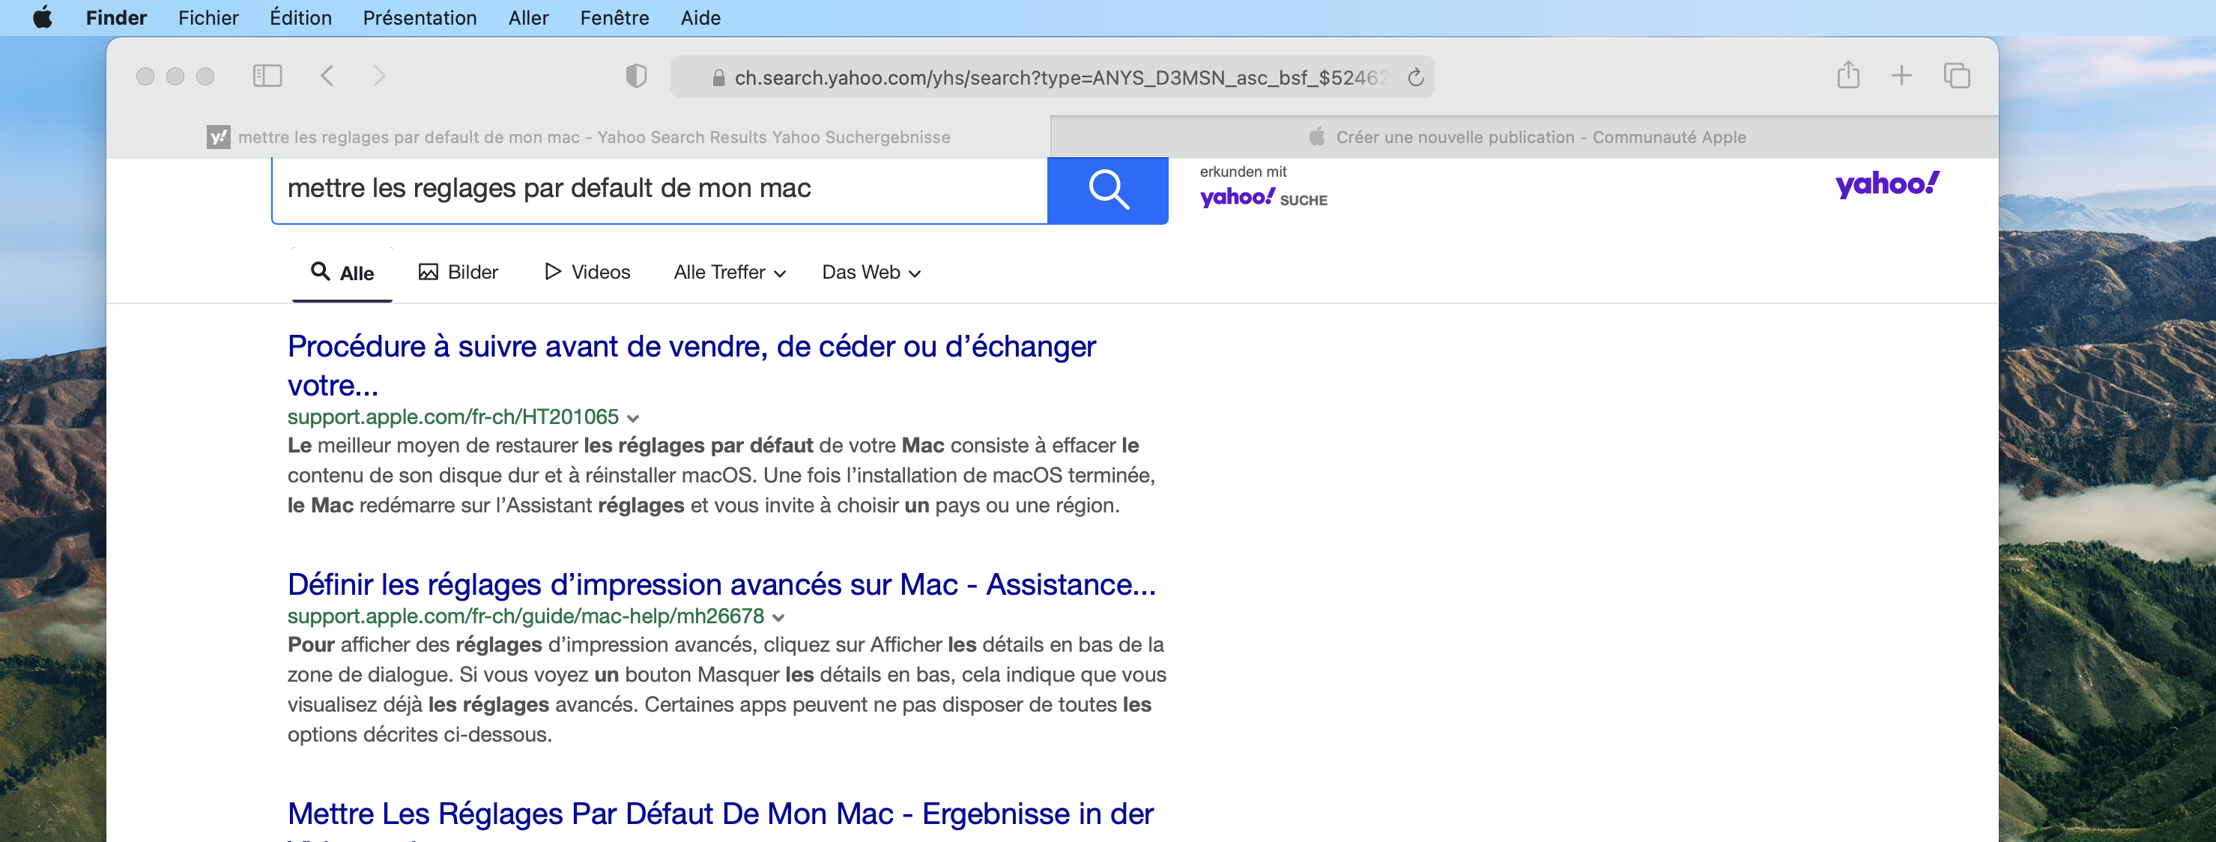This screenshot has height=842, width=2216.
Task: Show tab overview icon
Action: click(x=1956, y=76)
